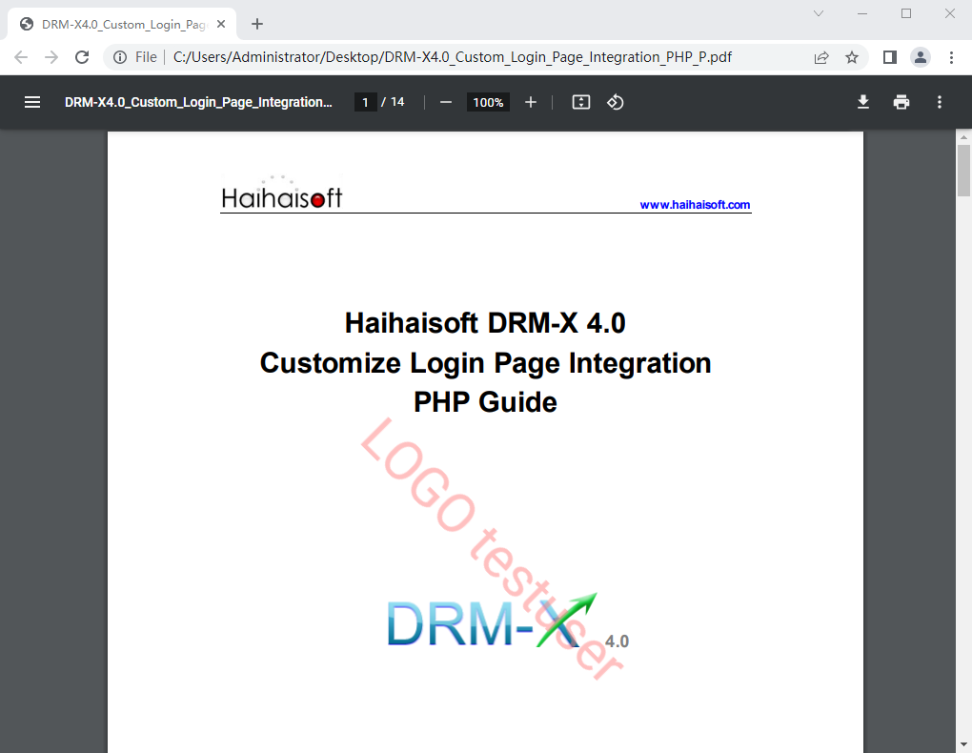Open a new browser tab

[256, 24]
